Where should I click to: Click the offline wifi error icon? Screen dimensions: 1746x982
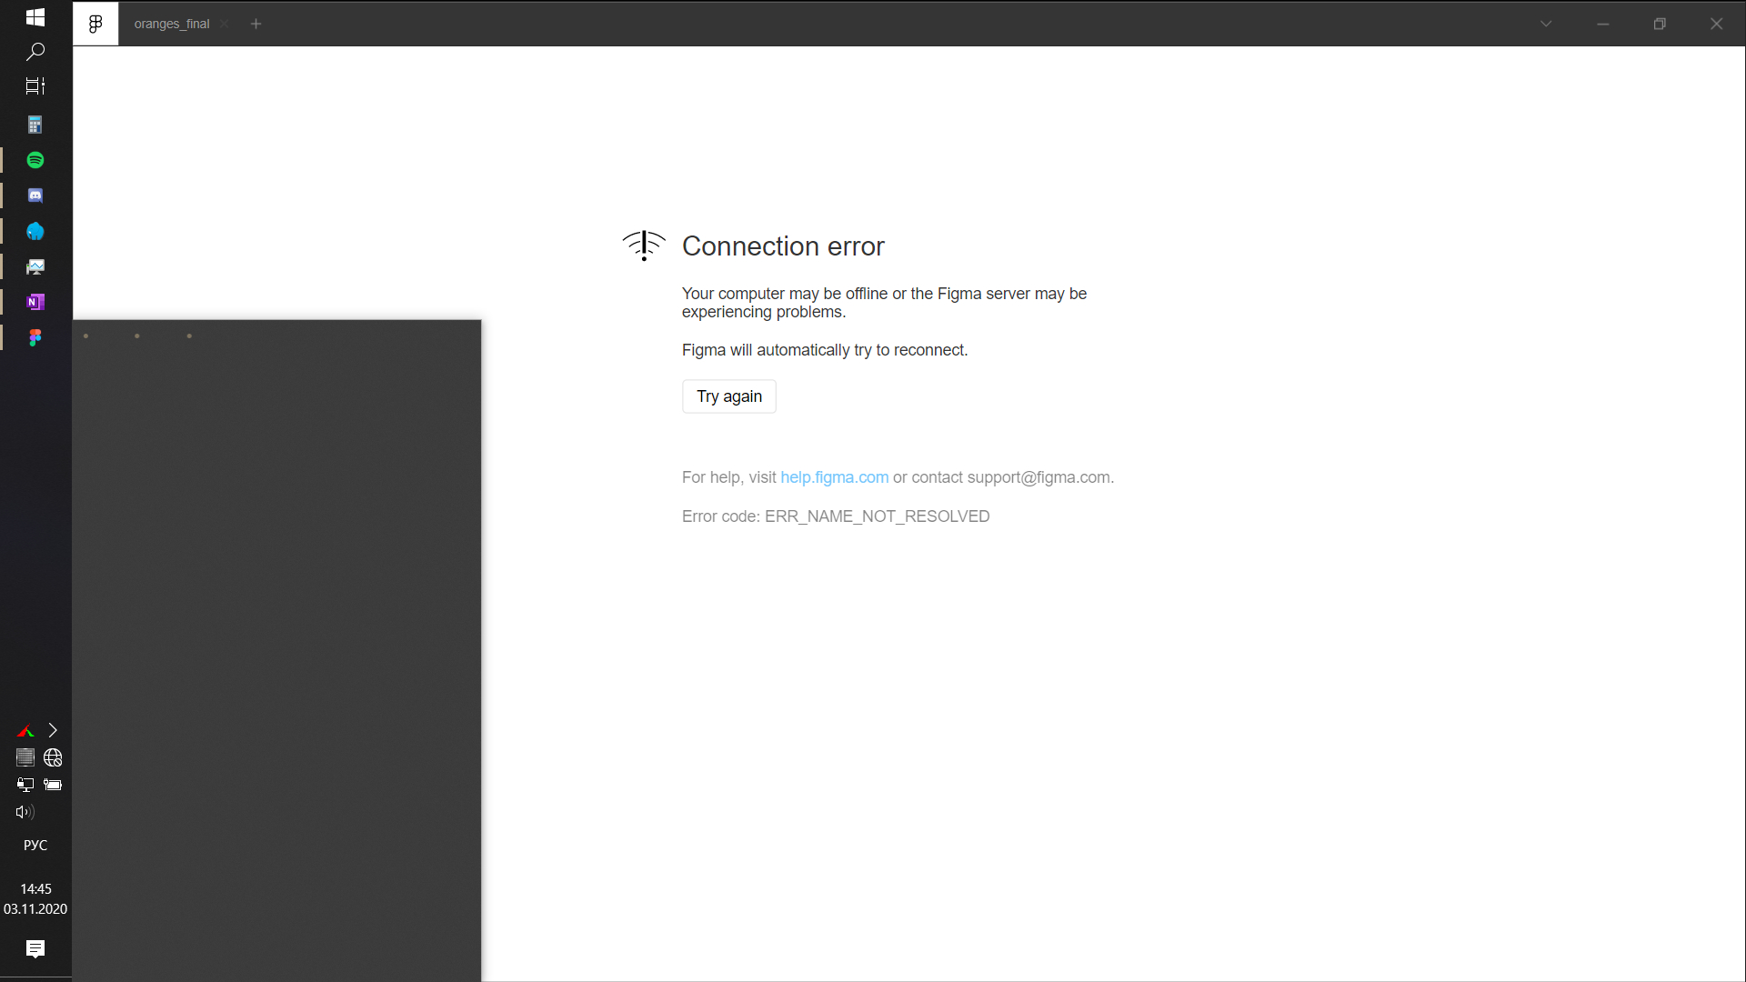[x=644, y=245]
